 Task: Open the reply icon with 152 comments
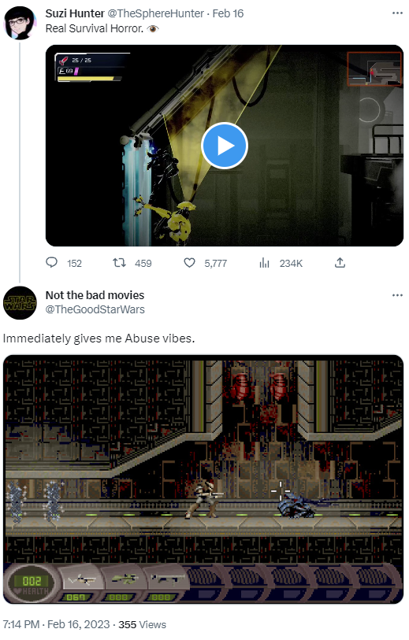pyautogui.click(x=51, y=262)
